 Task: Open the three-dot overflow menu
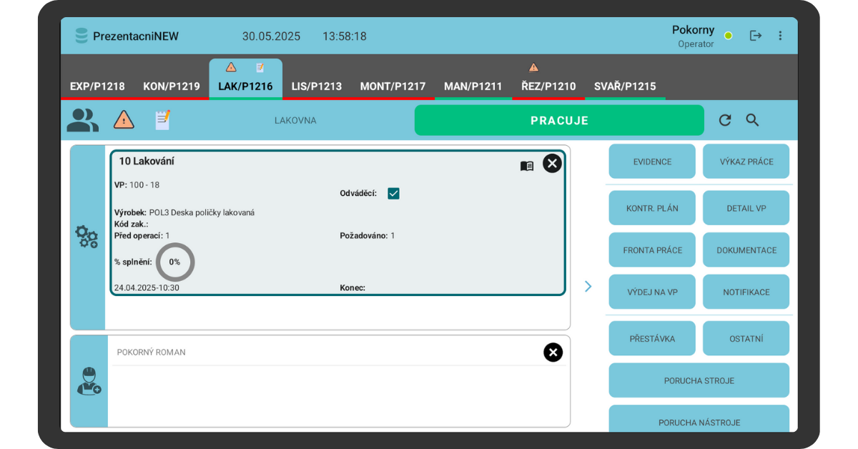coord(780,36)
